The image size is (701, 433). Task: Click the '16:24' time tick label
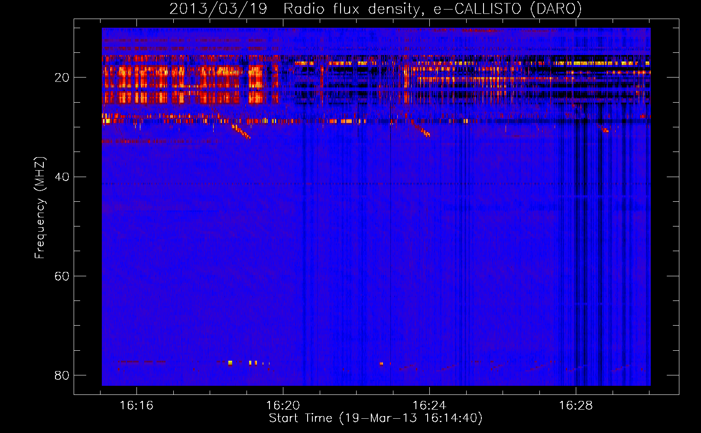pos(429,405)
